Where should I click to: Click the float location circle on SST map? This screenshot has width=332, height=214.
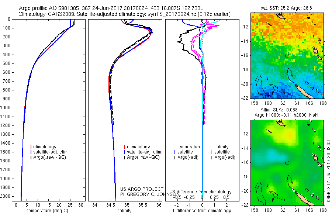pyautogui.click(x=287, y=56)
